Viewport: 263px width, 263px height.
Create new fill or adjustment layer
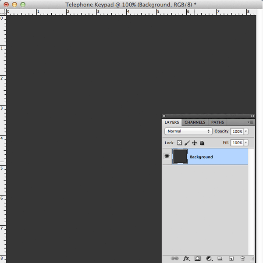pyautogui.click(x=209, y=258)
